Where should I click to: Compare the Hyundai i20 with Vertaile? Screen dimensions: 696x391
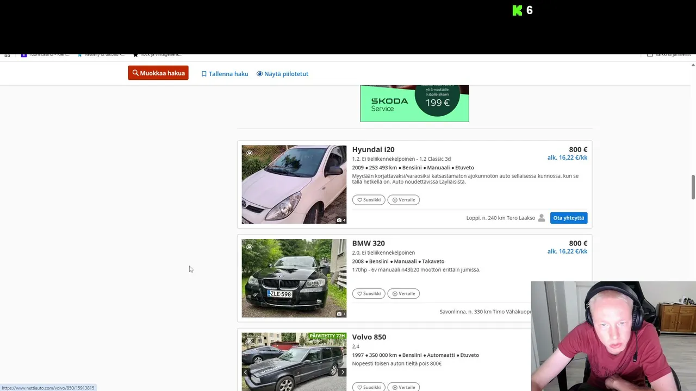403,200
